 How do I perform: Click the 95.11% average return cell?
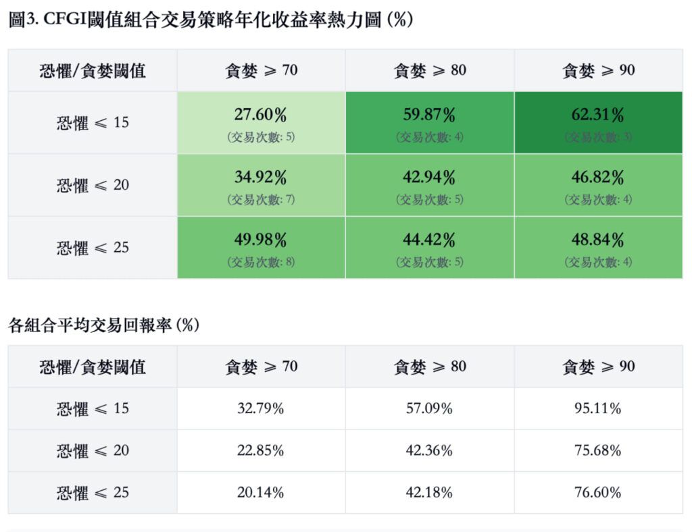(x=598, y=408)
